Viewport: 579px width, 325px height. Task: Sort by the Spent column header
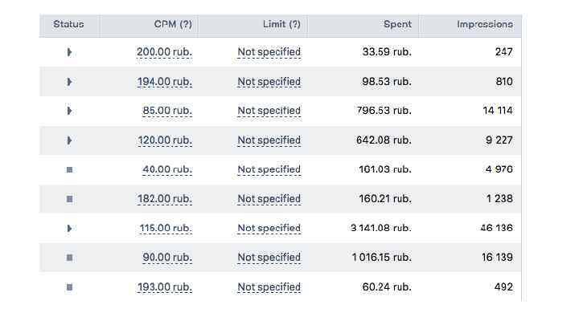(x=397, y=25)
